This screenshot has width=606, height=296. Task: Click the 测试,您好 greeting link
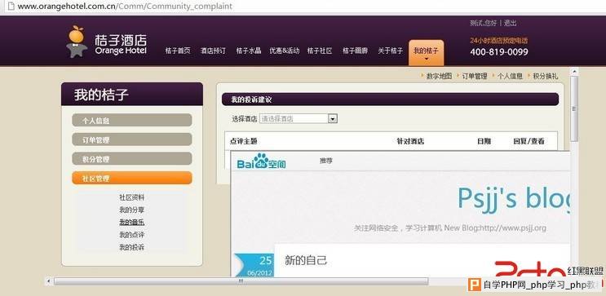coord(483,23)
